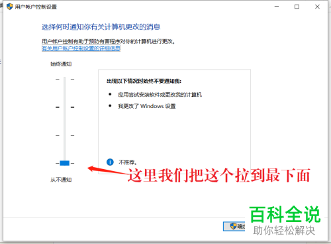Click the blue info icon beside 不推荐
Viewport: 331px width, 244px height.
coord(110,162)
